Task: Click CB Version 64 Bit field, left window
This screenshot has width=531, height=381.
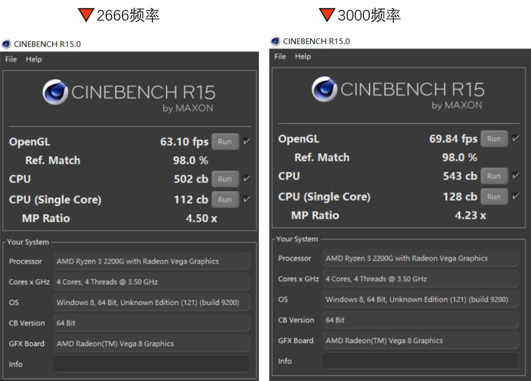Action: (151, 323)
